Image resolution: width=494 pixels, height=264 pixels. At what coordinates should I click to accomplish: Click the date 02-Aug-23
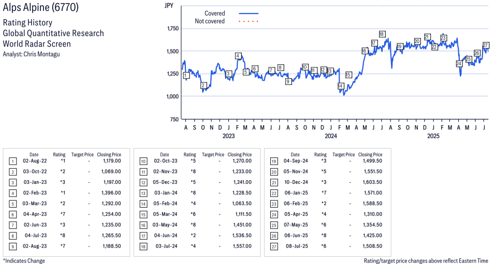click(35, 246)
